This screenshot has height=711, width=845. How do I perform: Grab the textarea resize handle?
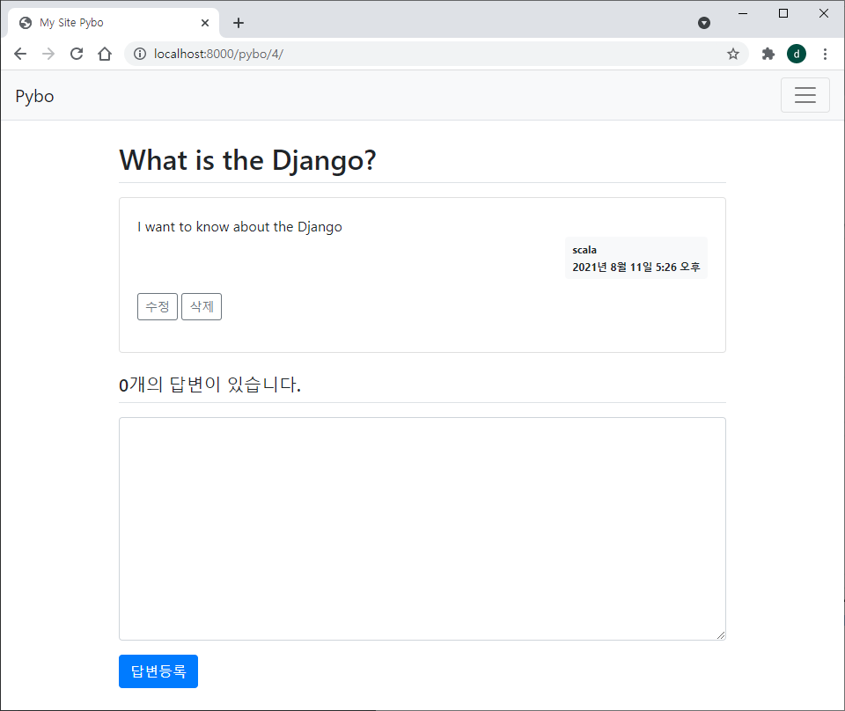(x=721, y=635)
